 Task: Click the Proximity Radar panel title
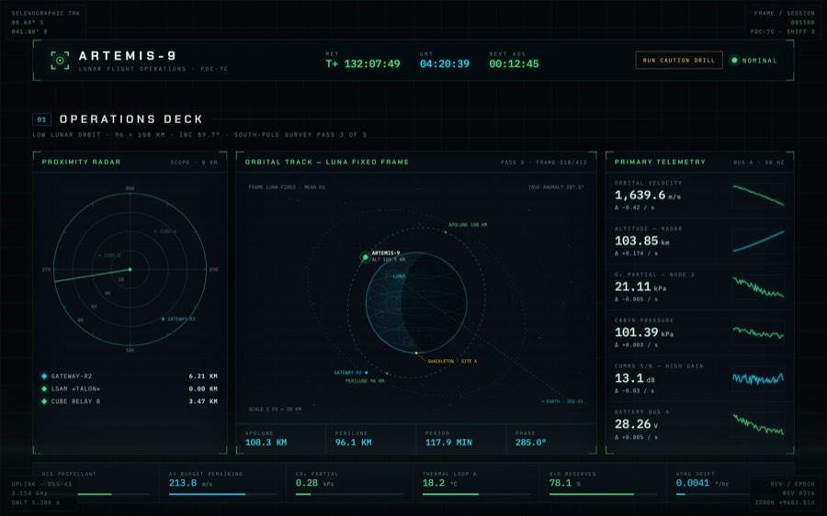point(81,162)
